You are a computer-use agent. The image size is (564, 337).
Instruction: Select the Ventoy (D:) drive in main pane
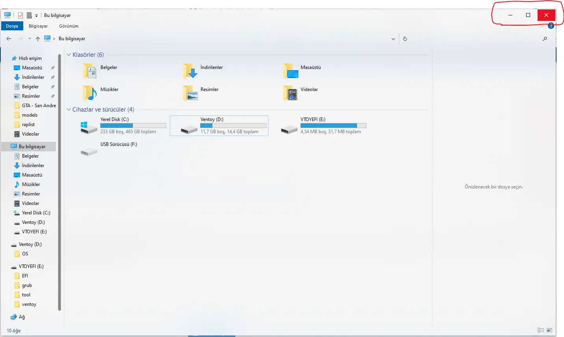219,126
